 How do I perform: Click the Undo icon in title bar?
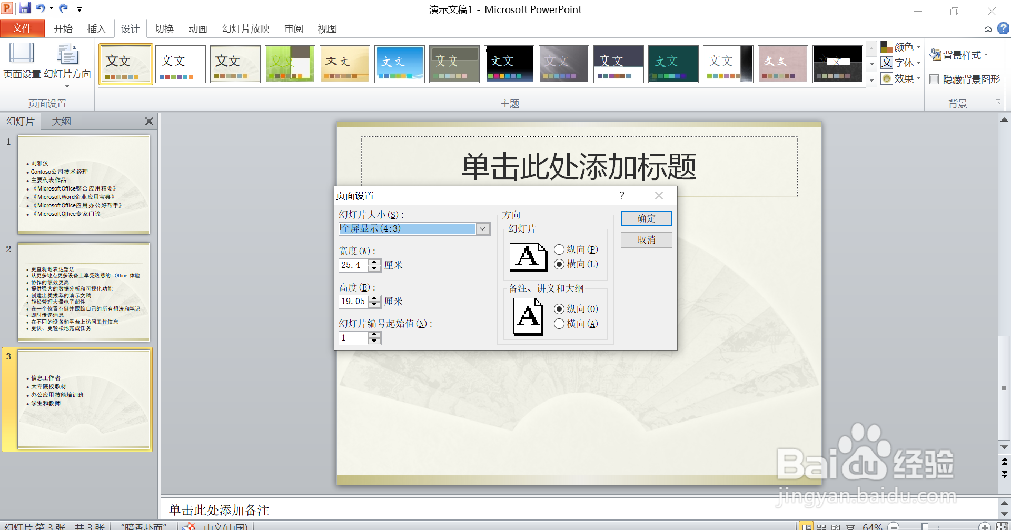pos(41,8)
